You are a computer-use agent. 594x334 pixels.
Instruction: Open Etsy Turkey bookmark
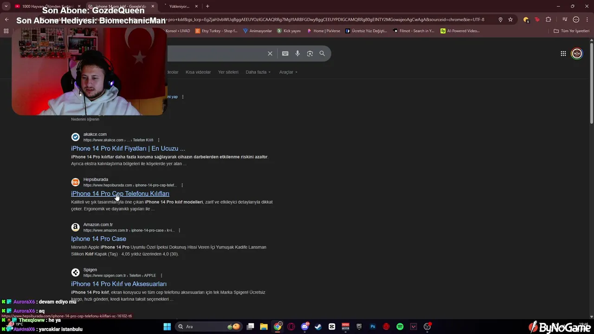[216, 31]
